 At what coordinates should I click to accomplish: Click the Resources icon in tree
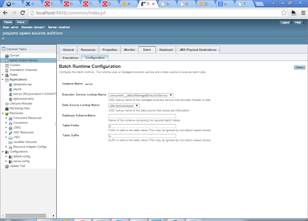[7, 113]
